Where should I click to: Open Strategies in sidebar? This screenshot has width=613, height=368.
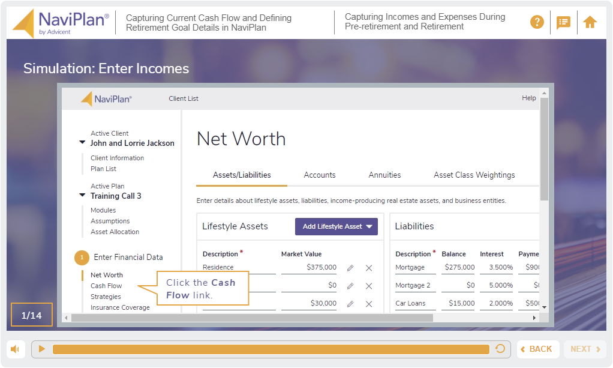pyautogui.click(x=106, y=297)
